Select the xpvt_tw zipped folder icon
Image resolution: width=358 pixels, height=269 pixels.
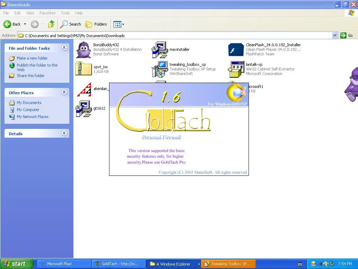(x=83, y=68)
